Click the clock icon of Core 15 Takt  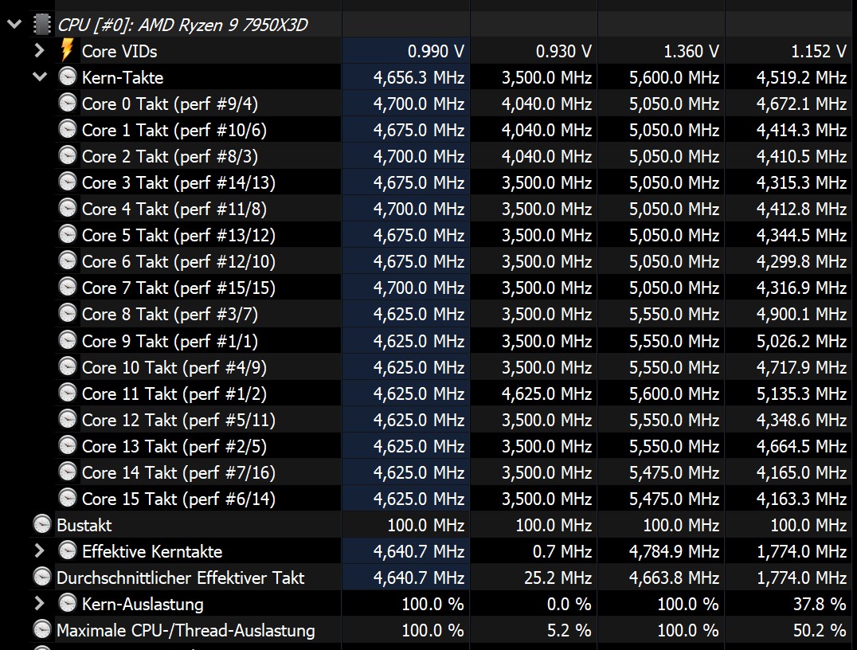[x=68, y=498]
